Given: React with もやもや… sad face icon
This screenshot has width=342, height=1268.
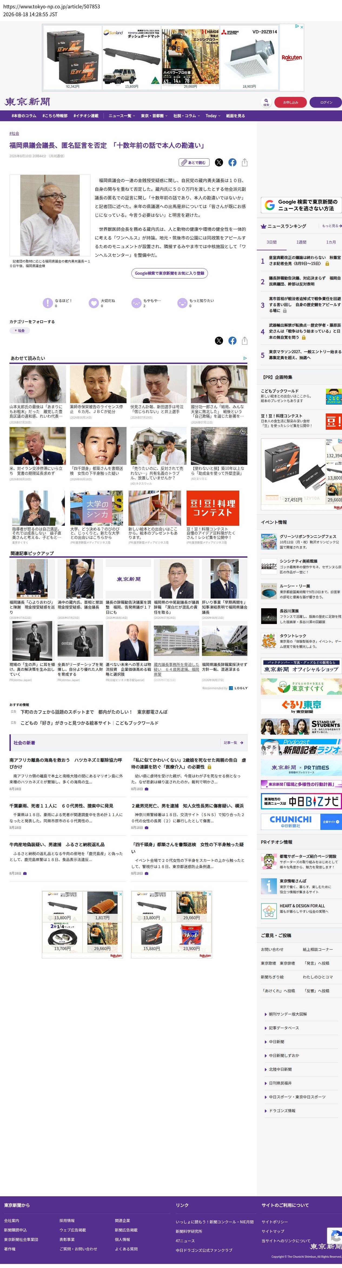Looking at the screenshot, I should click(136, 303).
